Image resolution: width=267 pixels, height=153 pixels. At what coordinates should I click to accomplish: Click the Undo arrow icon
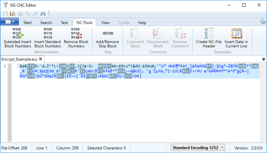tap(28, 13)
